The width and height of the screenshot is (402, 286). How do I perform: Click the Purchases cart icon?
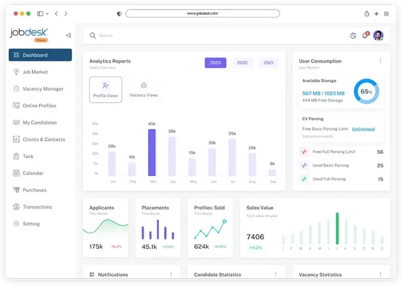click(x=17, y=190)
